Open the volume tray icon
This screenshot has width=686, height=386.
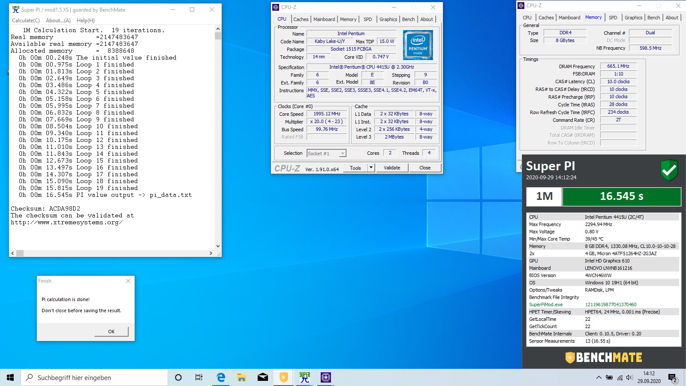(629, 377)
